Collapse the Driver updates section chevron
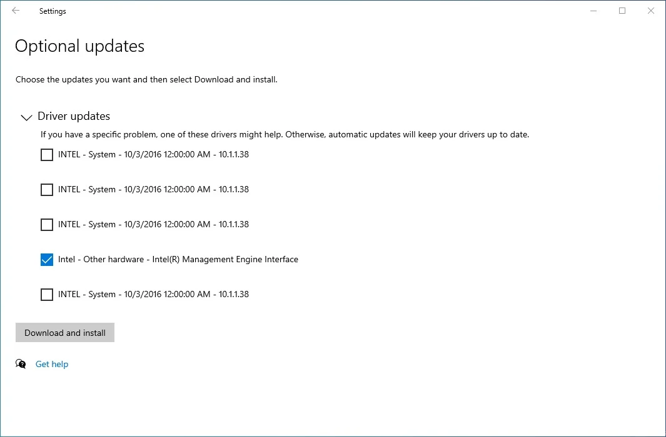This screenshot has height=437, width=666. click(26, 117)
